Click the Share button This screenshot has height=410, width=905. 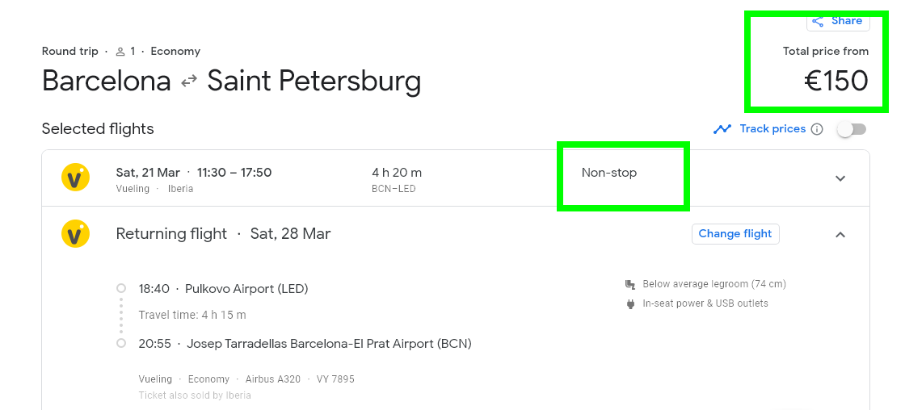point(838,21)
